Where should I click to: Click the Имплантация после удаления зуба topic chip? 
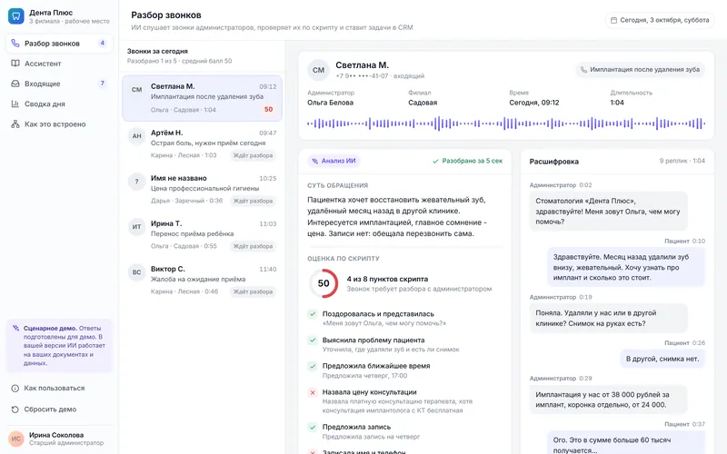[x=640, y=70]
